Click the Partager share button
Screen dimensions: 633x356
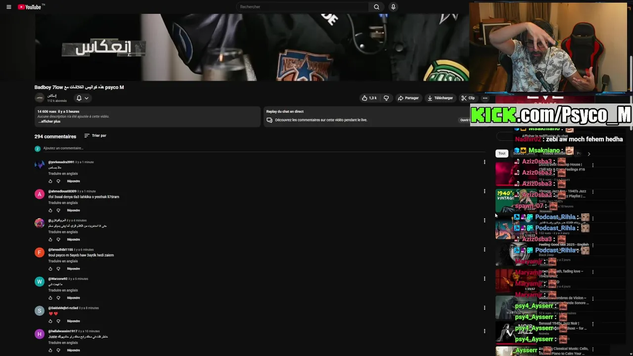tap(408, 98)
